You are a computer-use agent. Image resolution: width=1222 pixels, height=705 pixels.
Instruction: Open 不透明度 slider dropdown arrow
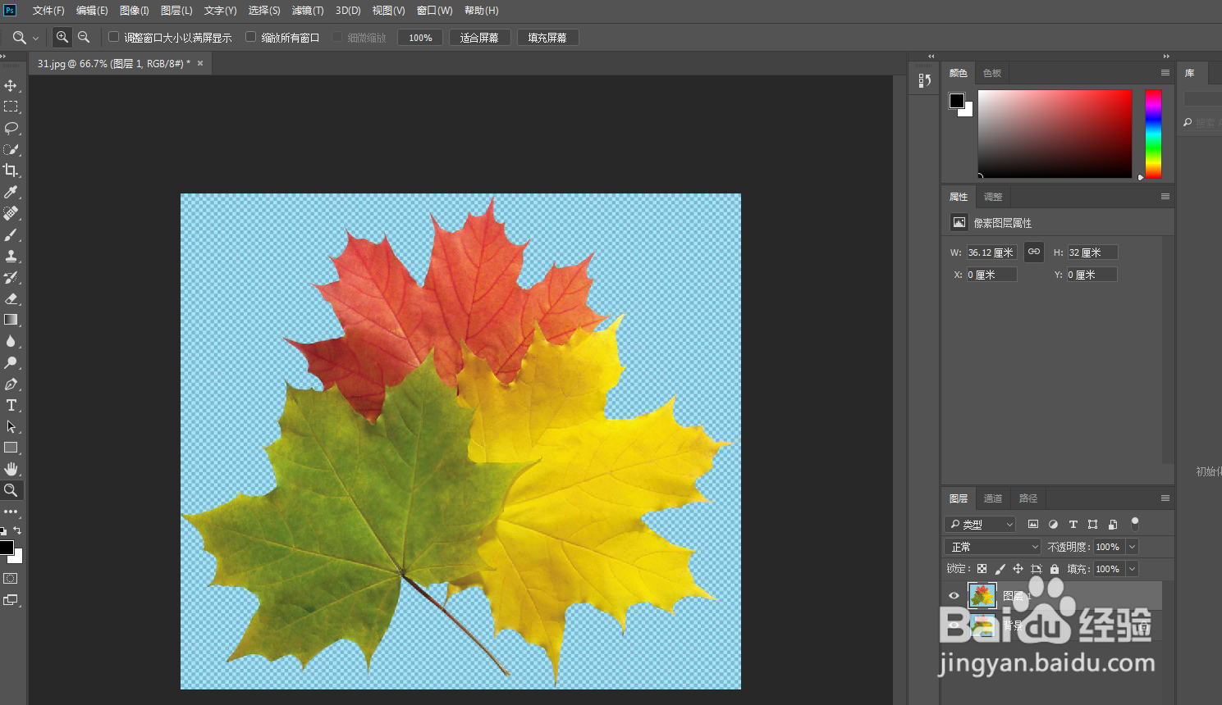coord(1133,547)
